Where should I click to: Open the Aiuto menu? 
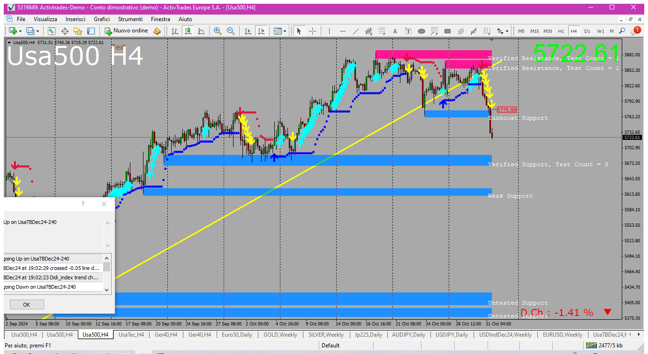click(x=185, y=19)
